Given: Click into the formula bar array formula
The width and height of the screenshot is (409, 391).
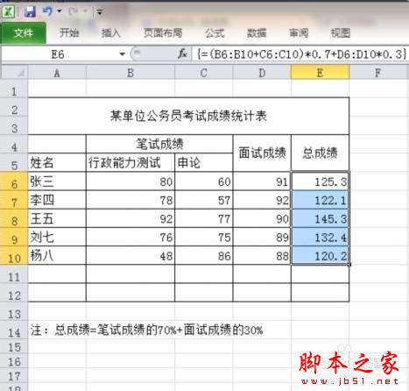Looking at the screenshot, I should click(301, 54).
